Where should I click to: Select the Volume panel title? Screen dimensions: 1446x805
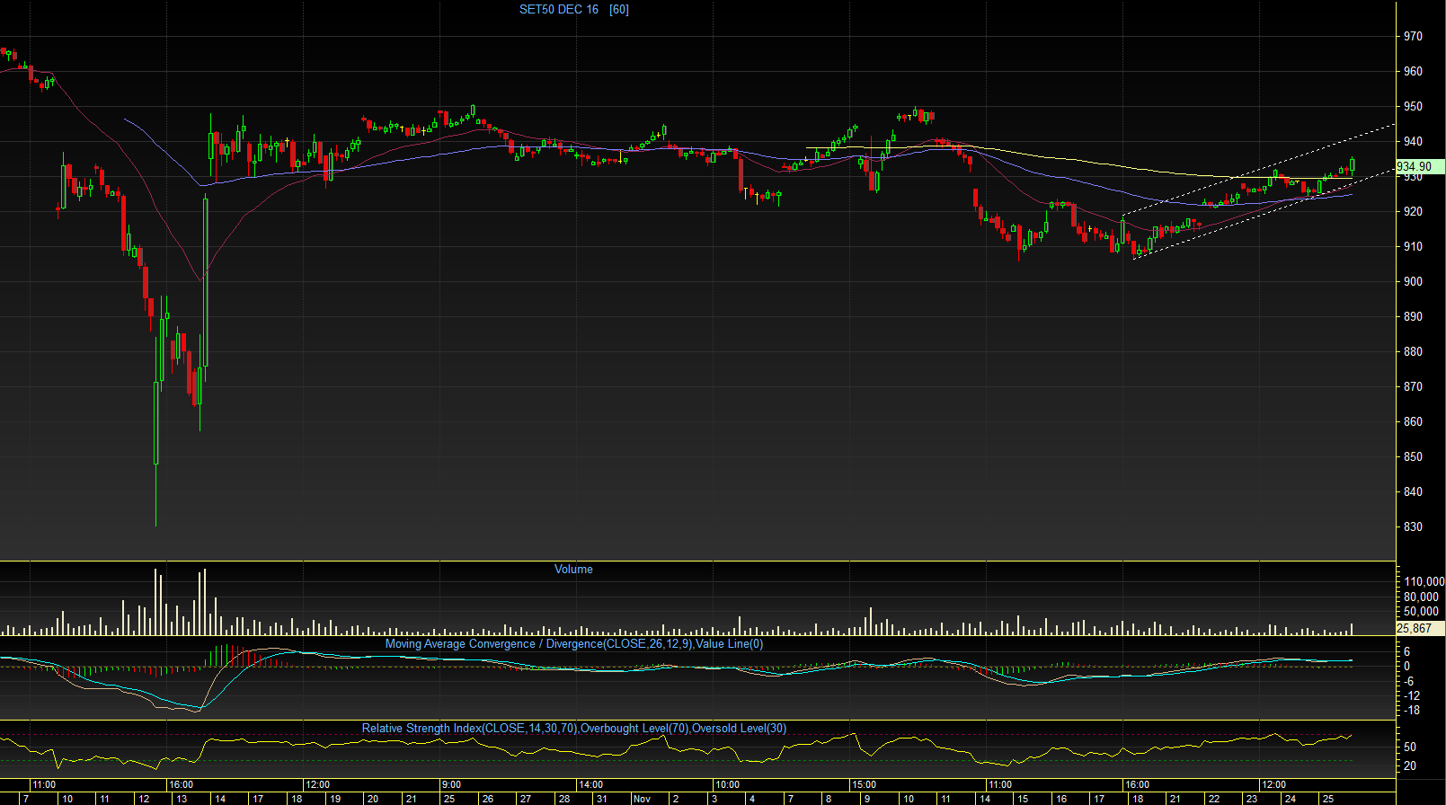(x=573, y=570)
